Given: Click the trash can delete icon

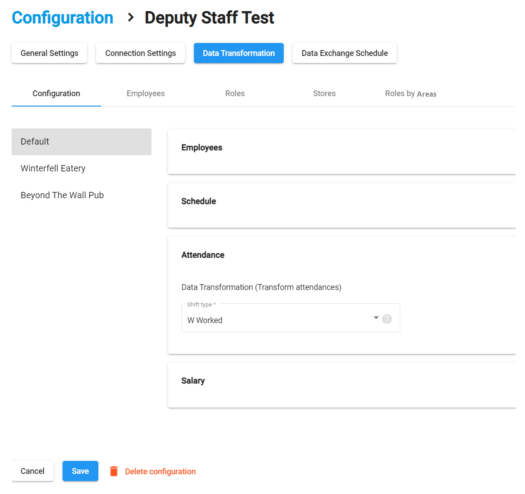Looking at the screenshot, I should (x=114, y=471).
